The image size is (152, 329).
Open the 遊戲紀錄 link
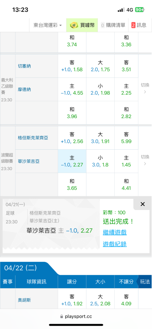[114, 244]
